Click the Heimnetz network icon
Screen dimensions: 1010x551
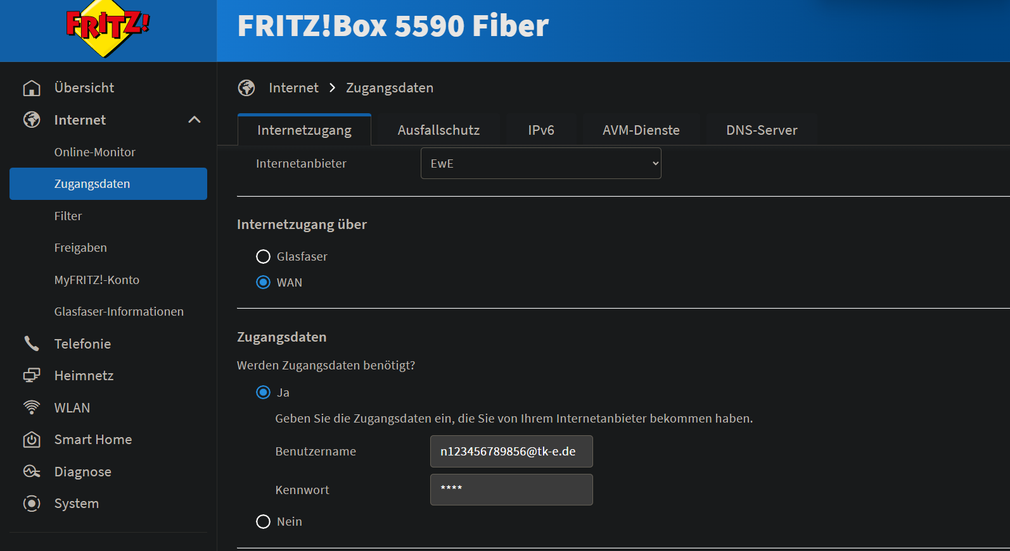[x=32, y=375]
